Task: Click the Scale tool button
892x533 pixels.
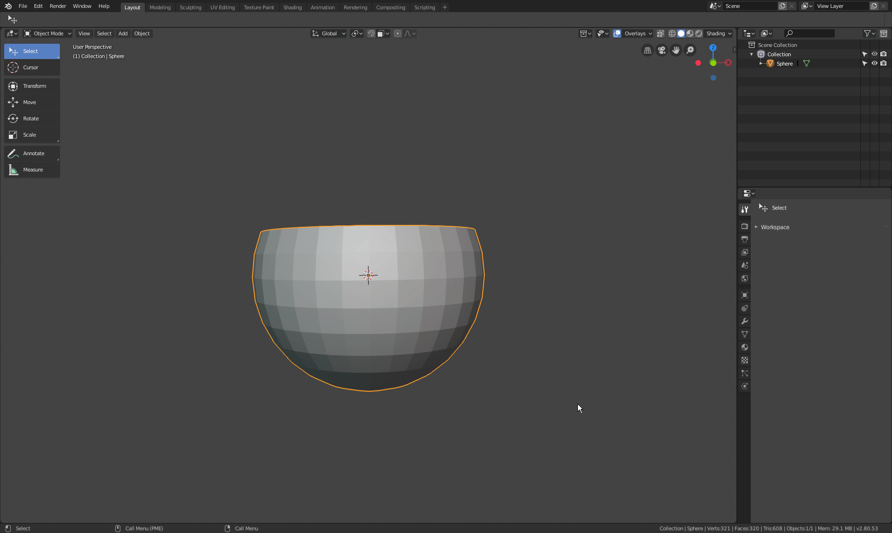Action: coord(32,135)
